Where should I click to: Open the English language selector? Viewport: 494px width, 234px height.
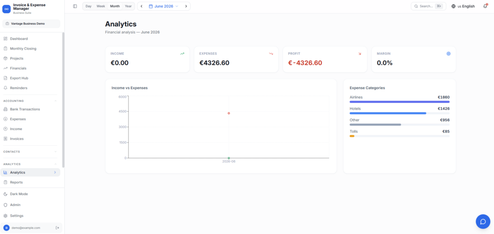point(463,6)
